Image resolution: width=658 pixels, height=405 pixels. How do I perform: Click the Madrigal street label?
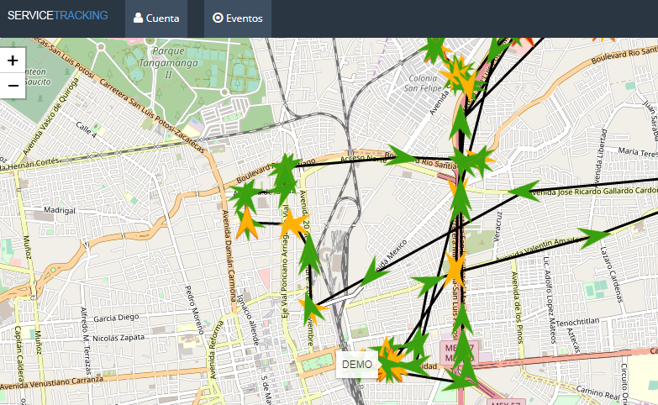[60, 210]
